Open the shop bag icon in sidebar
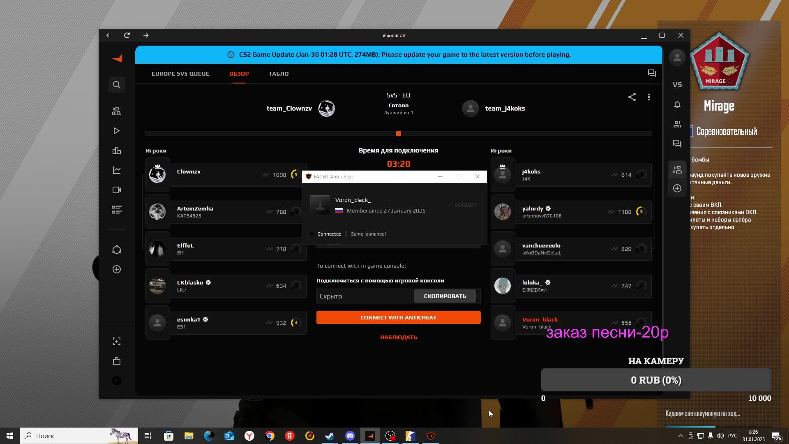The width and height of the screenshot is (789, 444). (x=117, y=361)
